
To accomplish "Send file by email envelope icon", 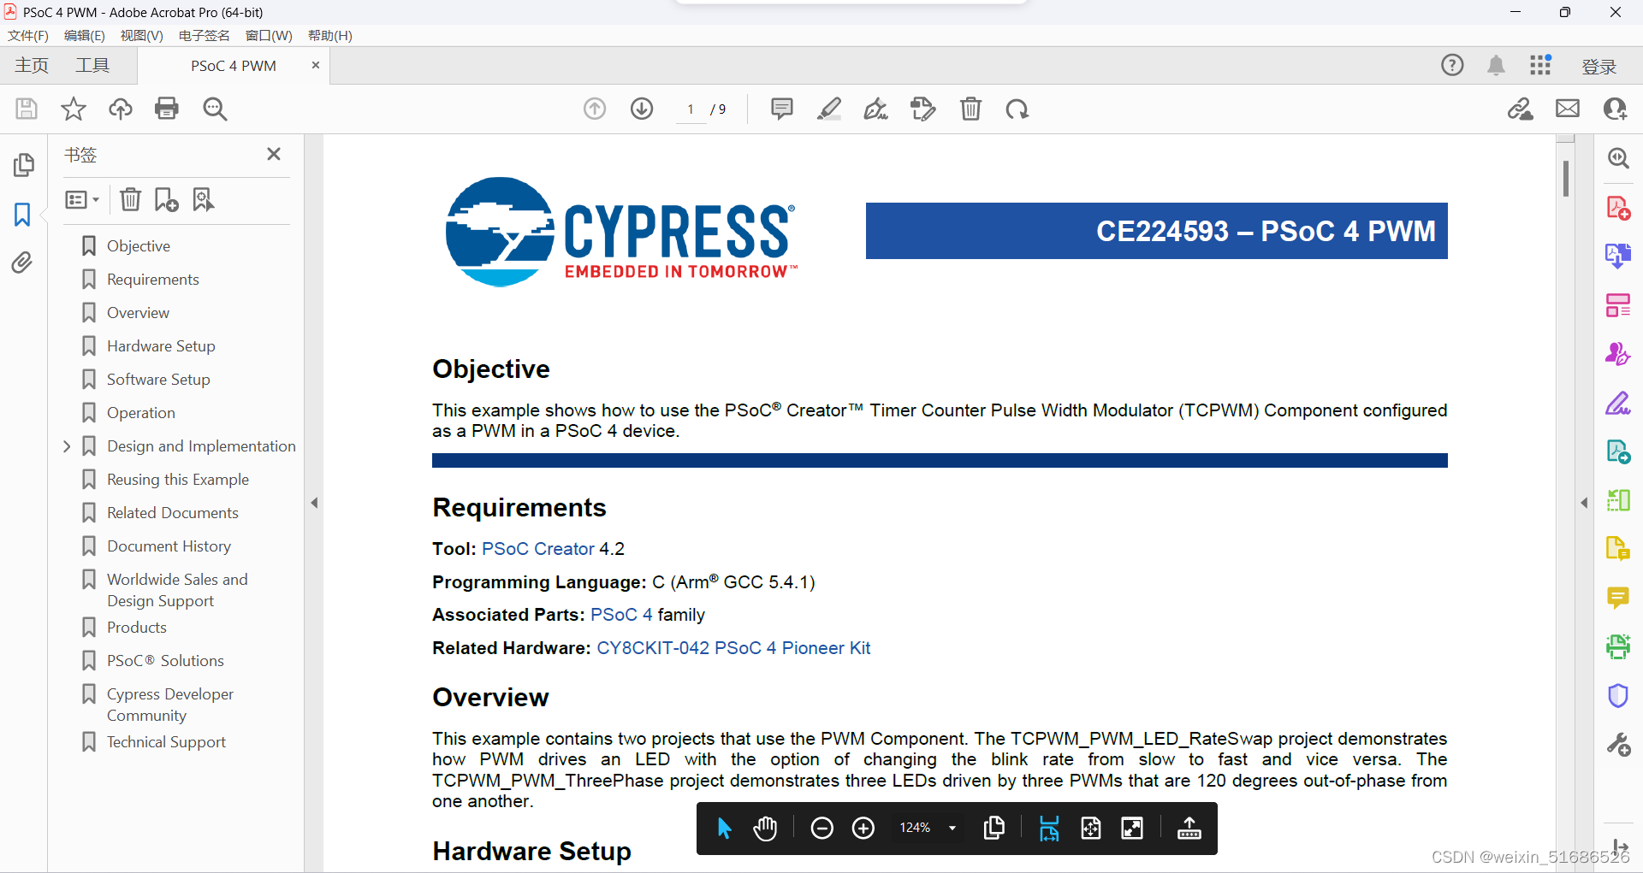I will (1568, 109).
